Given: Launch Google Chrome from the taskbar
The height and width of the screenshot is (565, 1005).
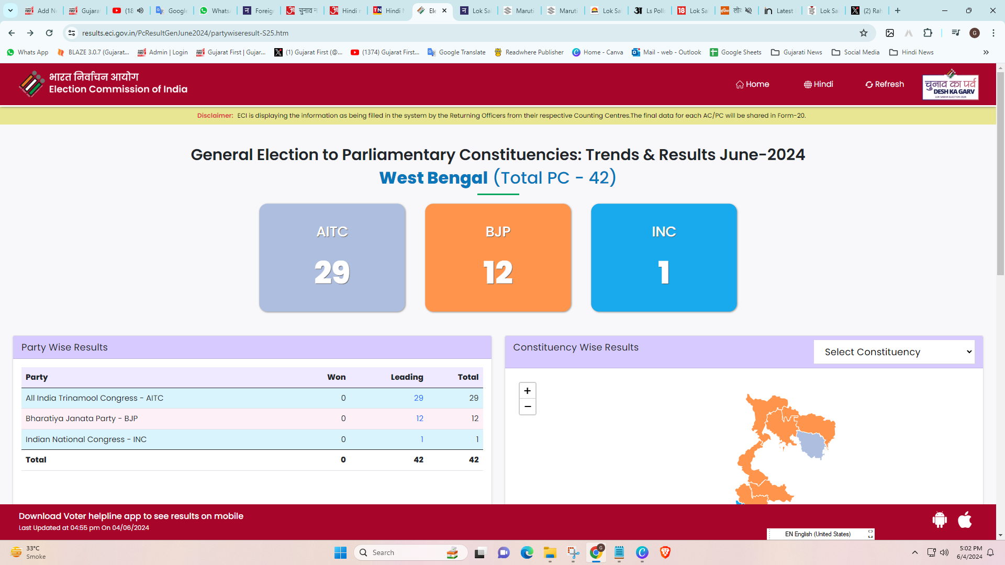Looking at the screenshot, I should coord(596,552).
